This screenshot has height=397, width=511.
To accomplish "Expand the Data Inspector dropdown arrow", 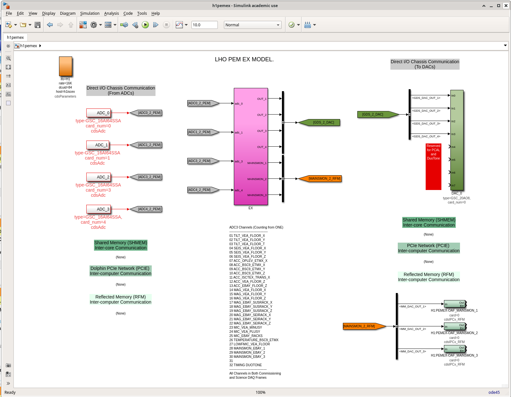I will [x=186, y=25].
